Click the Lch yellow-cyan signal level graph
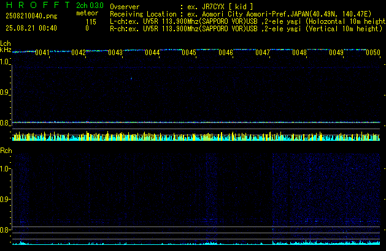This screenshot has height=251, width=386. click(x=196, y=136)
